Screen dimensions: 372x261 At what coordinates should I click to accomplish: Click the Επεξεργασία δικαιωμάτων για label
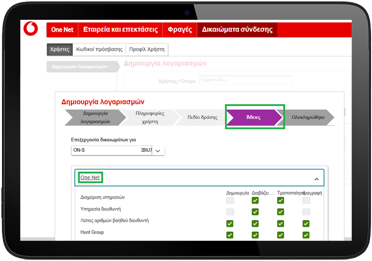[x=104, y=140]
